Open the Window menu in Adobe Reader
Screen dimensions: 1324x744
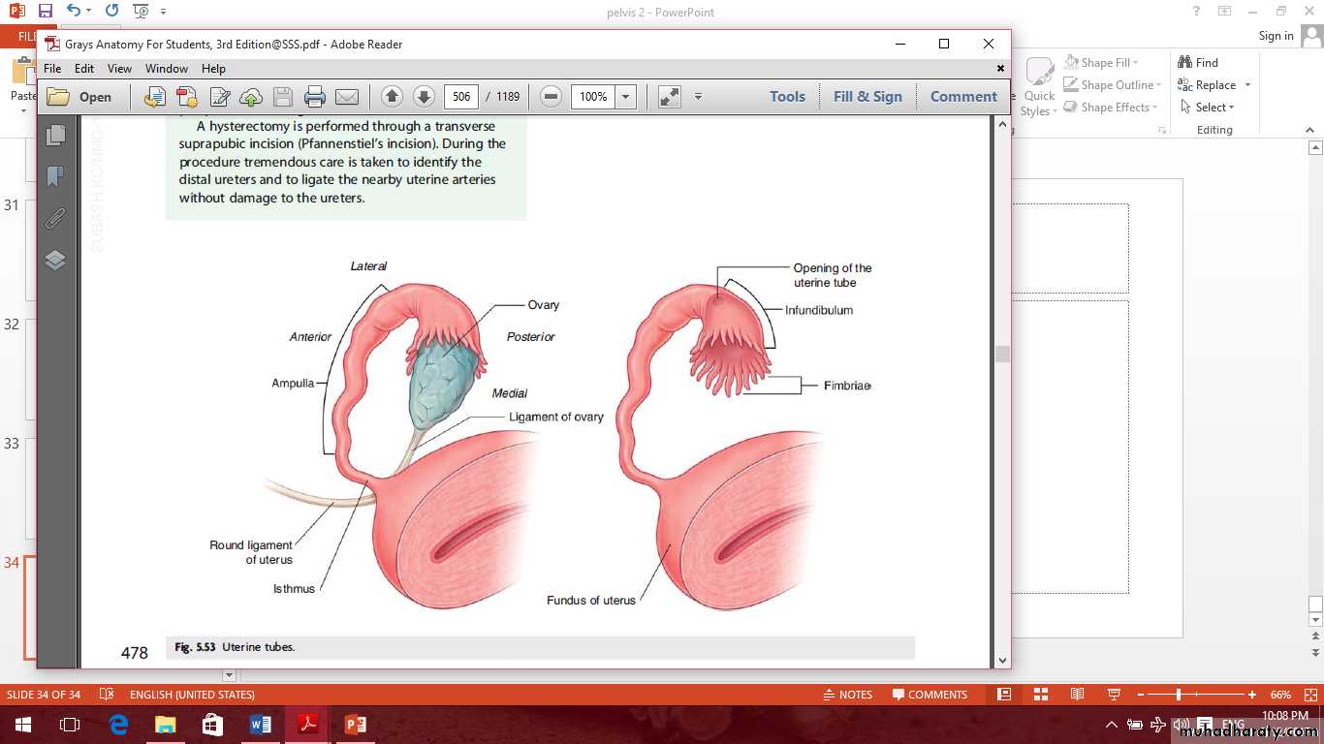(167, 69)
